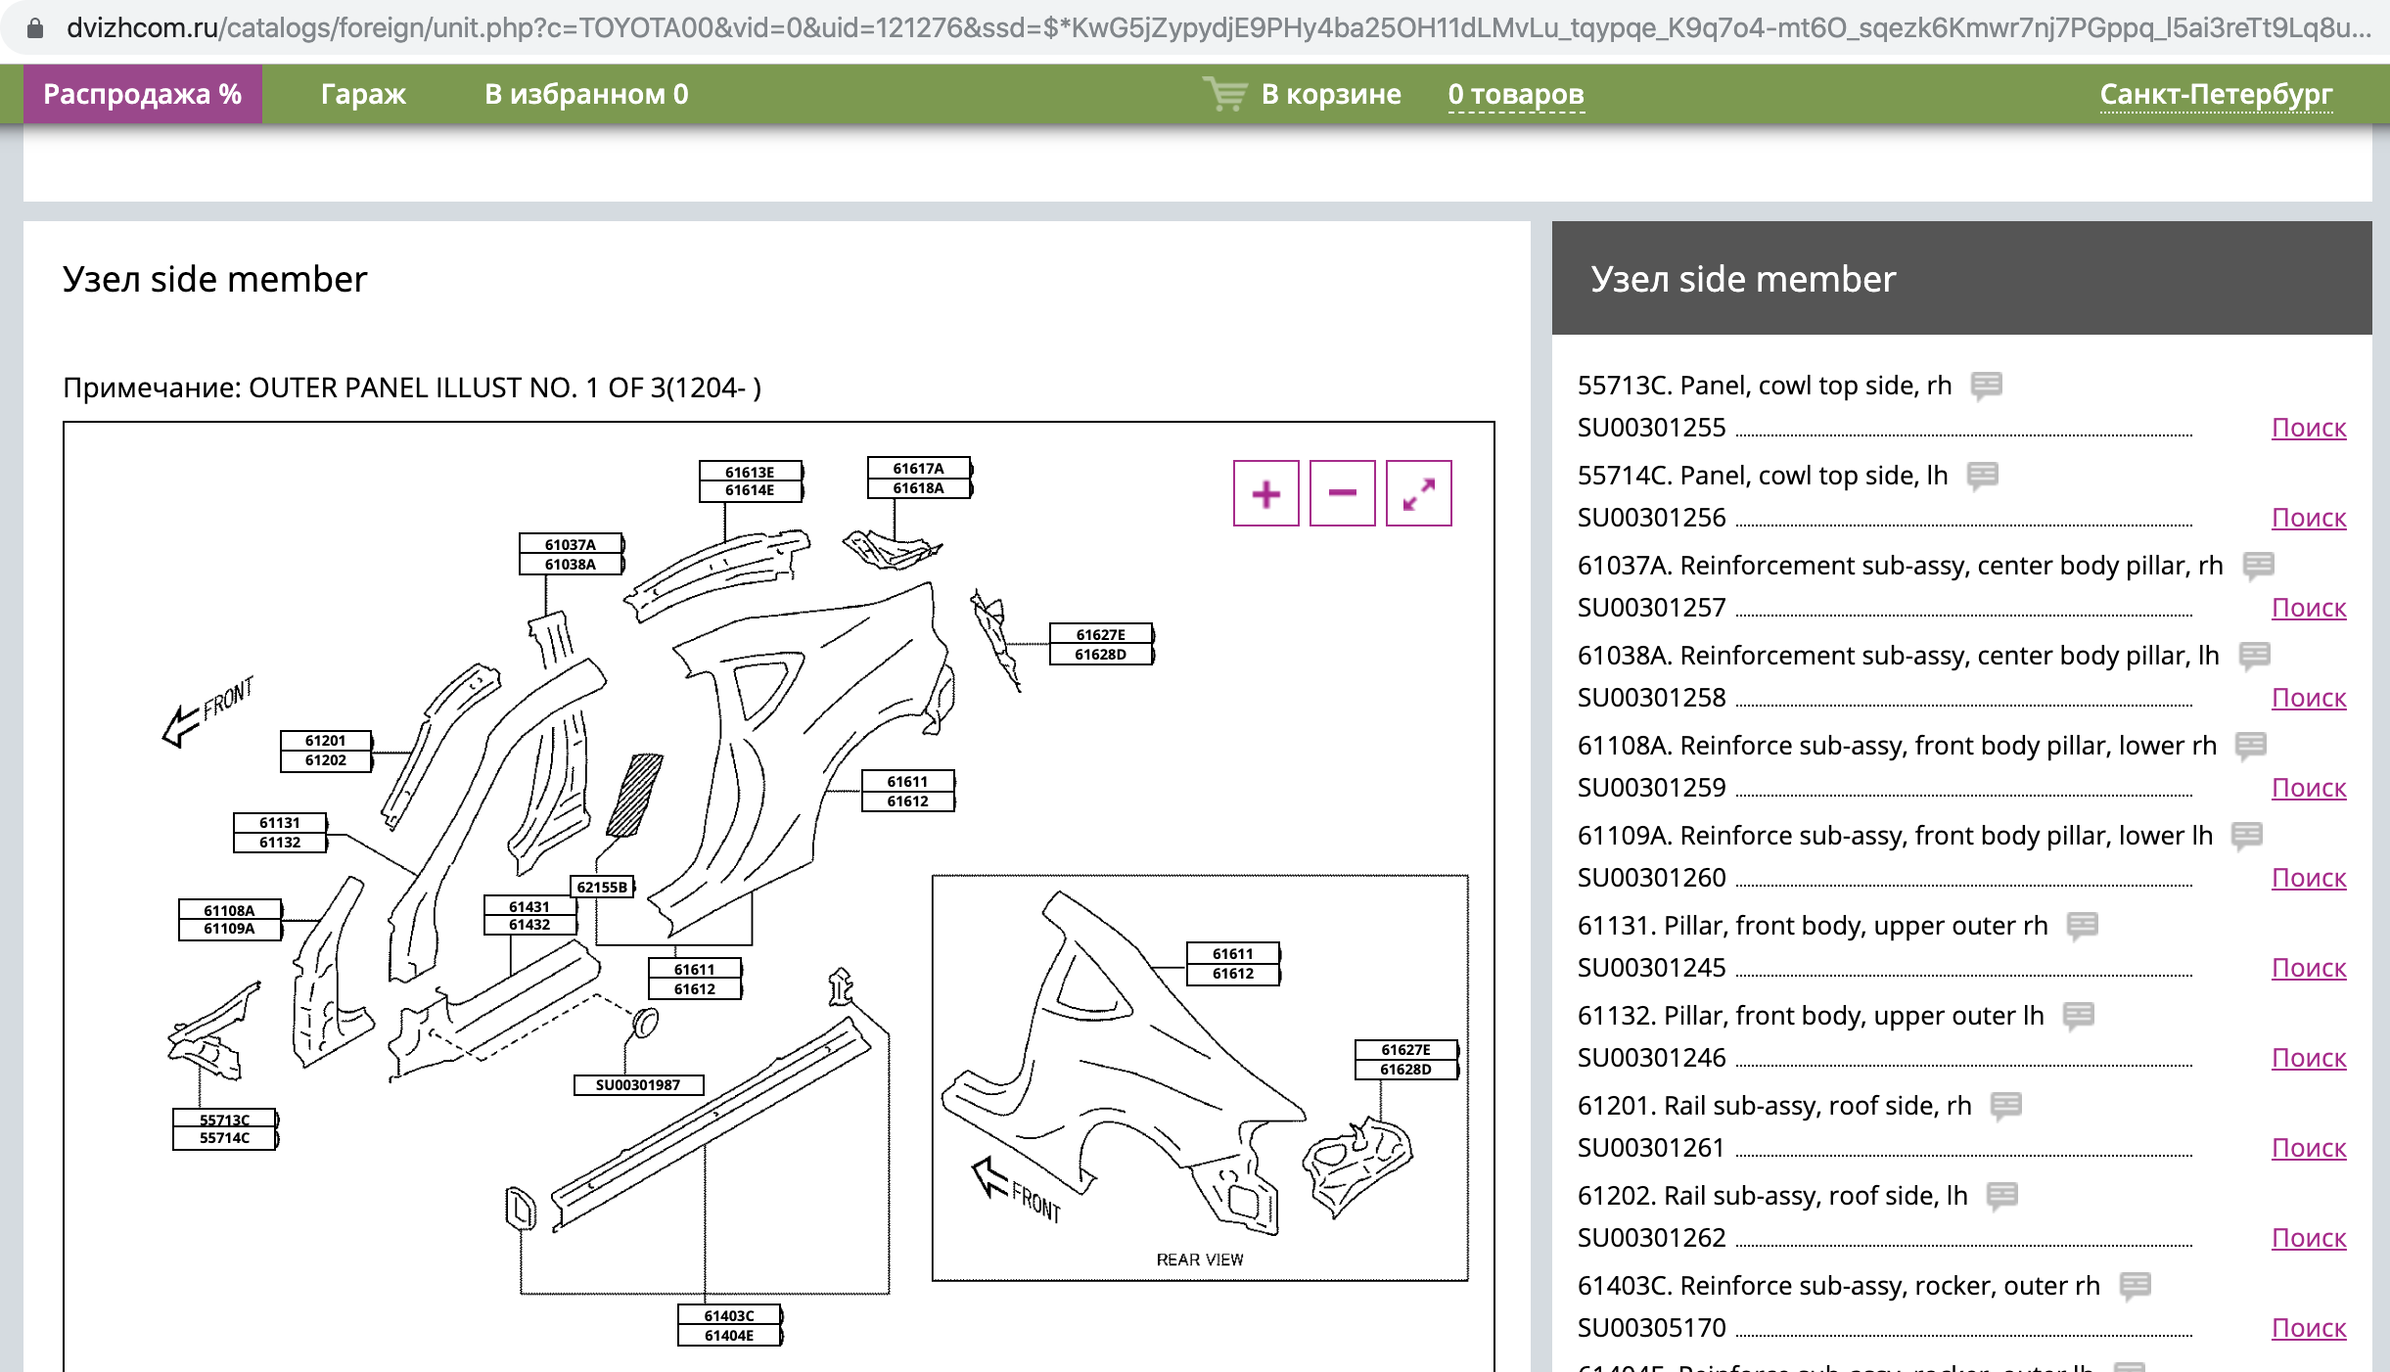Select the SU00301987 label in the diagram
2390x1372 pixels.
coord(638,1084)
